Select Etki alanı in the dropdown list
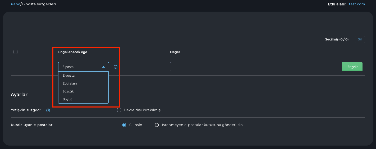376x149 pixels. pyautogui.click(x=70, y=83)
